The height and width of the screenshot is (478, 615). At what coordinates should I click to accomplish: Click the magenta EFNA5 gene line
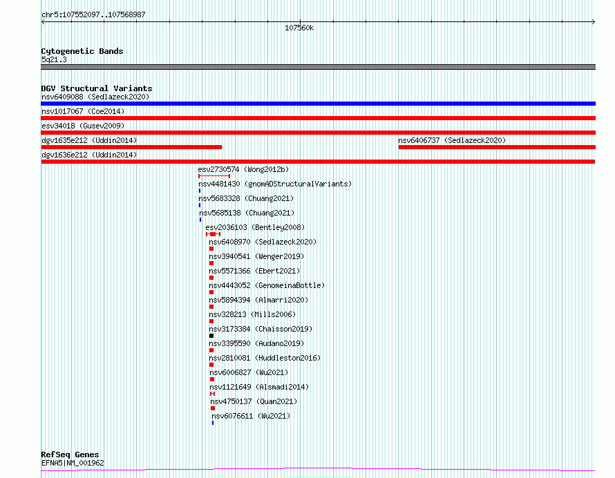(x=318, y=470)
